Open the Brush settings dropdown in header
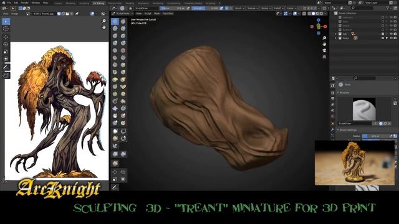This screenshot has width=399, height=224. [239, 8]
